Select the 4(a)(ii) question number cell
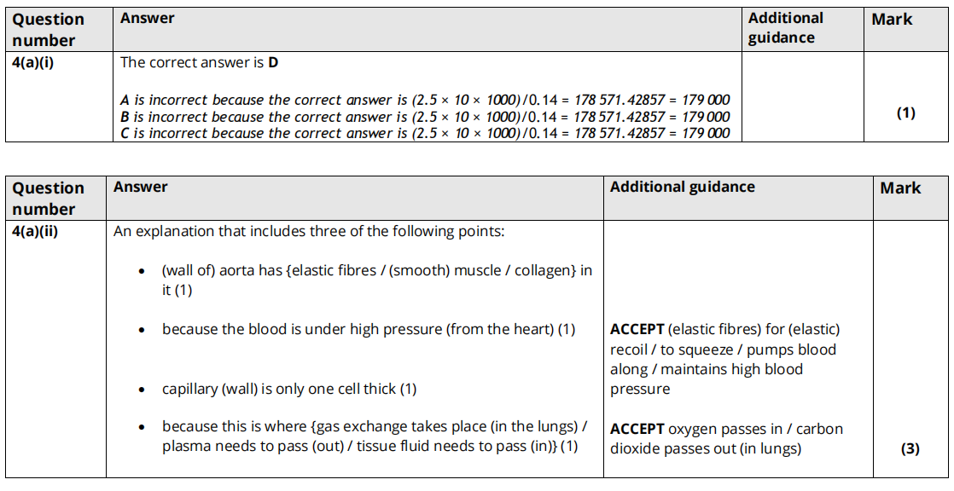Image resolution: width=954 pixels, height=491 pixels. (35, 231)
